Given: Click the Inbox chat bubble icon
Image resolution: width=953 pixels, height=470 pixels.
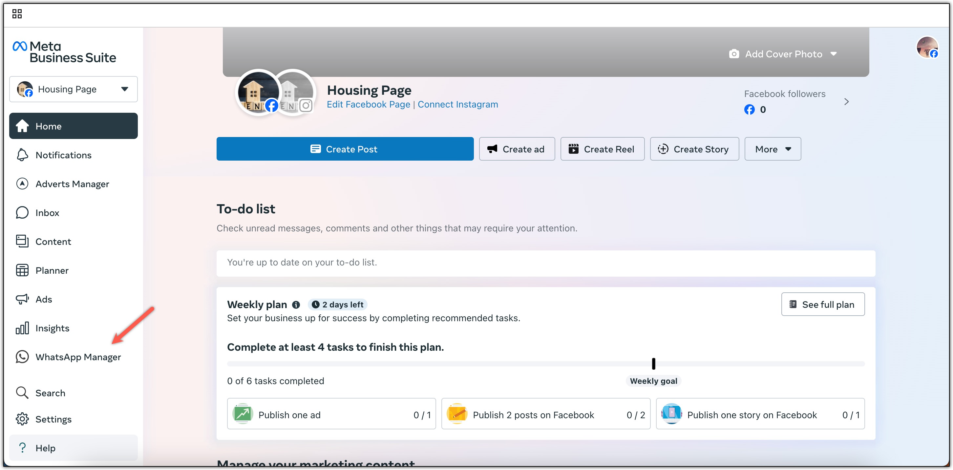Looking at the screenshot, I should 22,212.
